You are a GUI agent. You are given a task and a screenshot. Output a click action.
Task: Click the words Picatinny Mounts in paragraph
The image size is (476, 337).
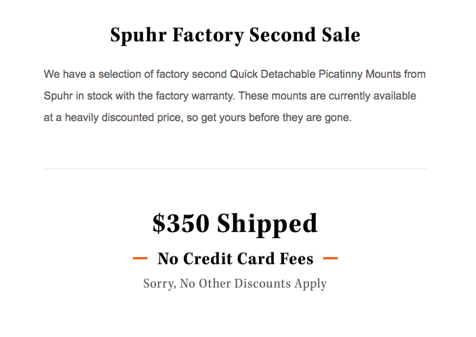pos(360,74)
